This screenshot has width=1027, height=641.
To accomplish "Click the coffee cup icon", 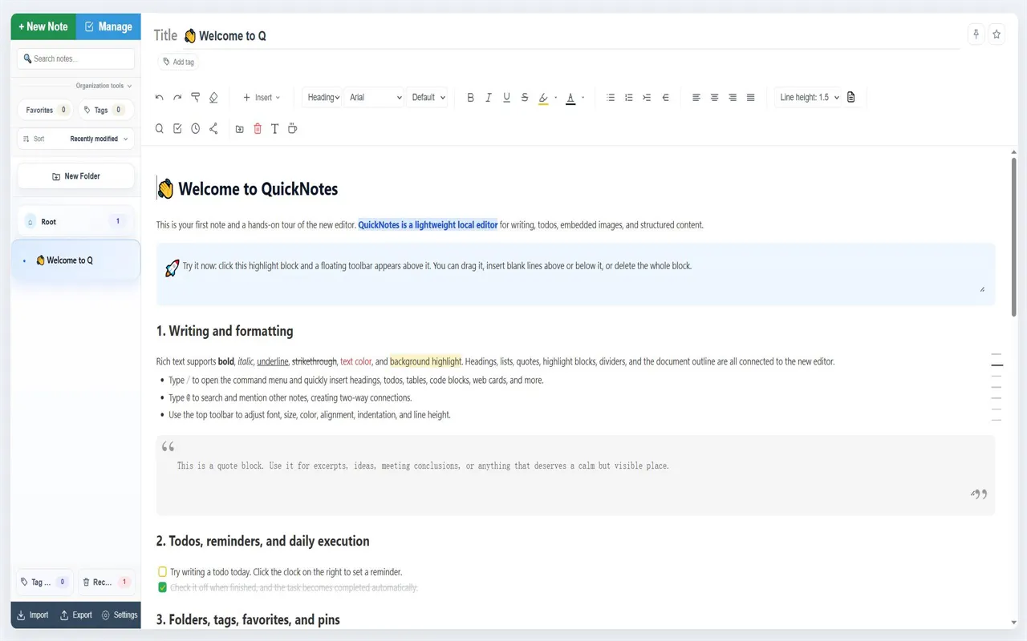I will tap(292, 128).
